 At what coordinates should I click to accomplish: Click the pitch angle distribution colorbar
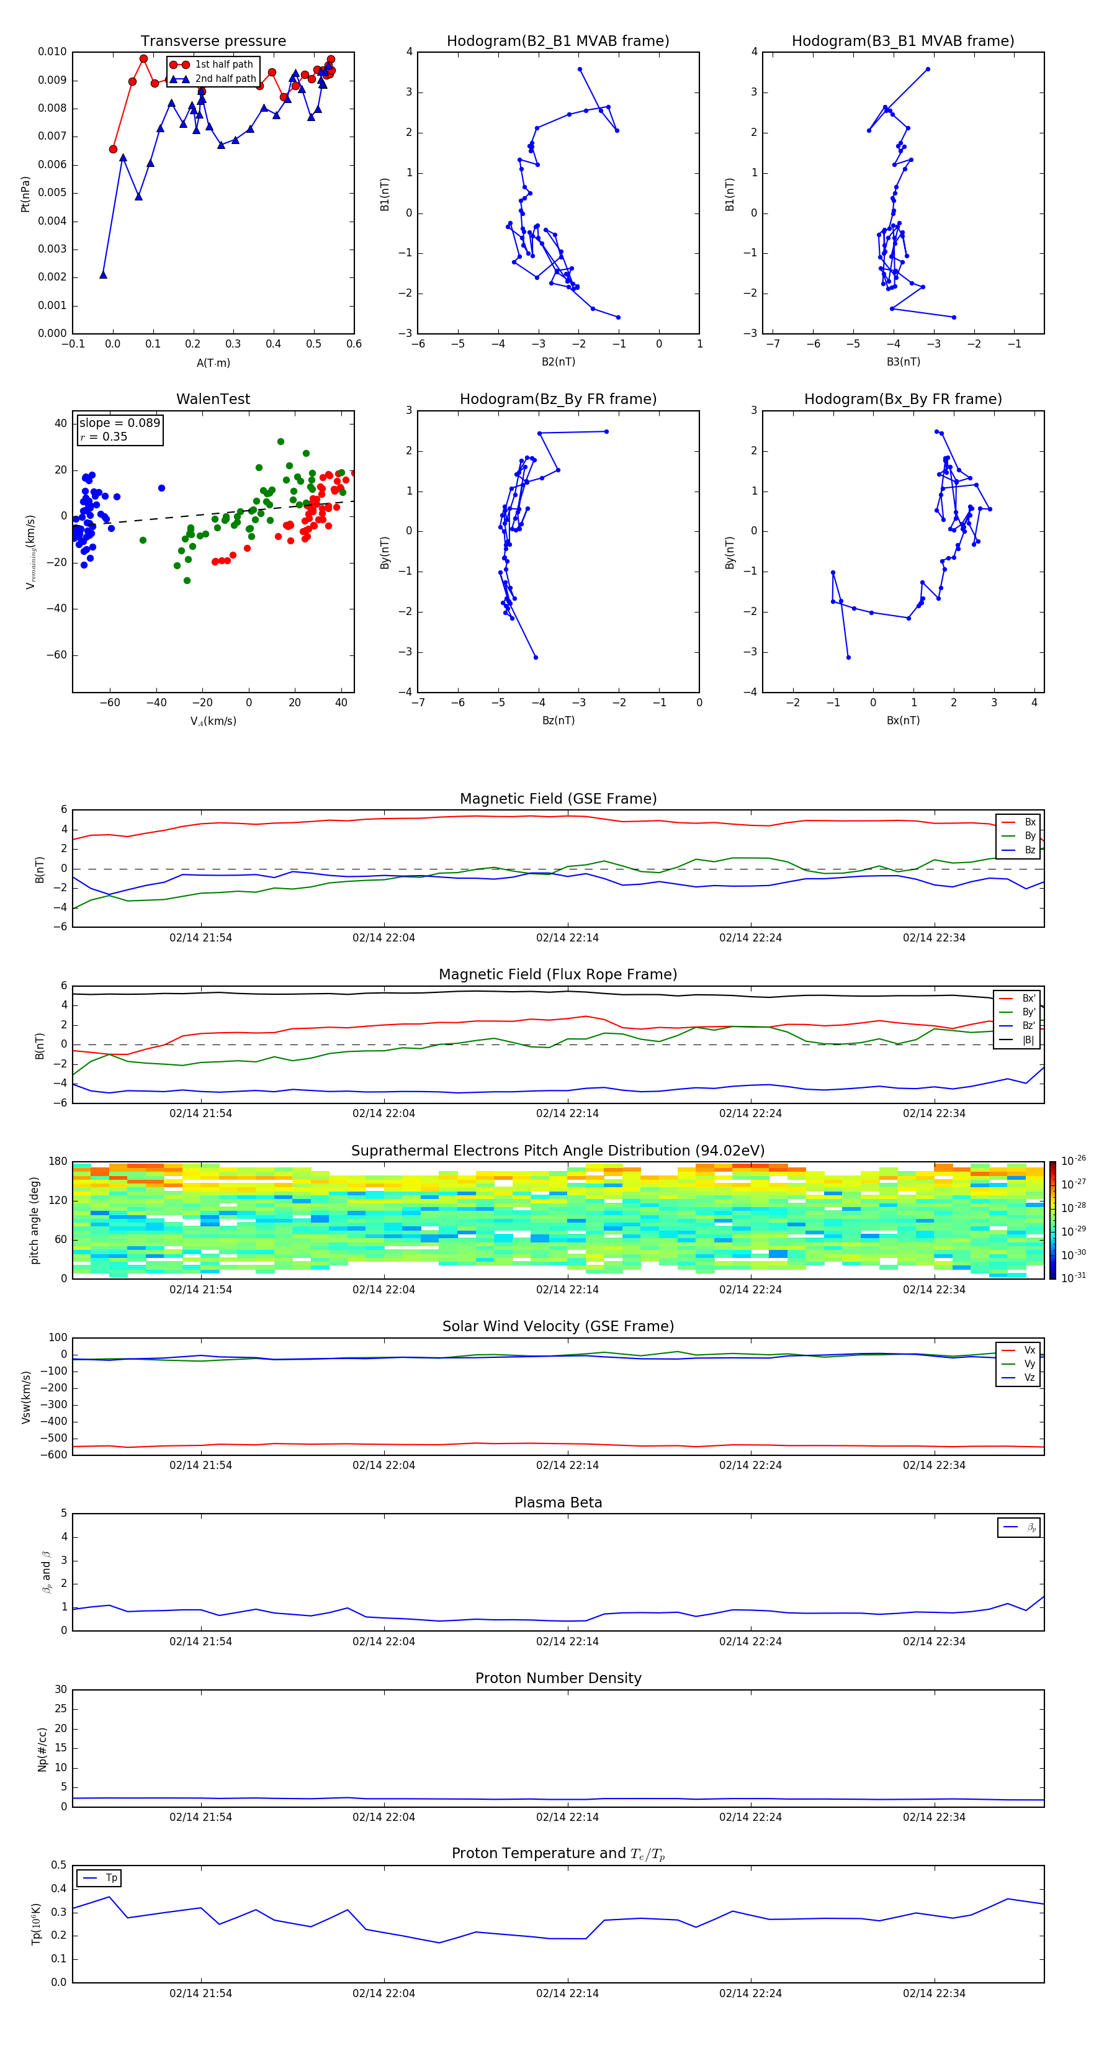click(1052, 1220)
